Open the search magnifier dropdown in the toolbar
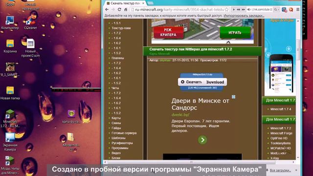The height and width of the screenshot is (176, 313). tap(276, 9)
